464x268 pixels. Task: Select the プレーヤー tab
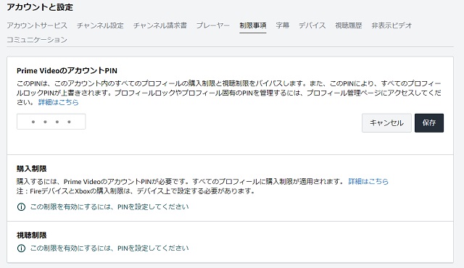pos(213,25)
